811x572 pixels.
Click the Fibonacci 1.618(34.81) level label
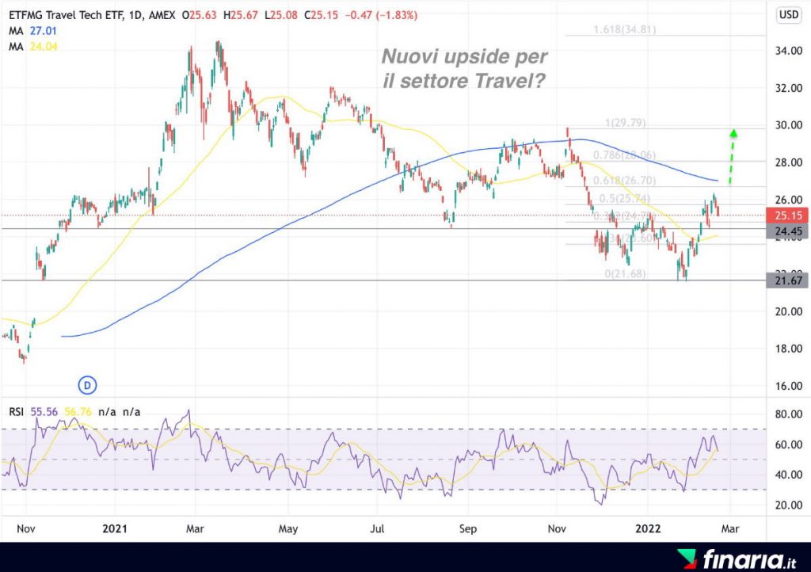coord(625,29)
